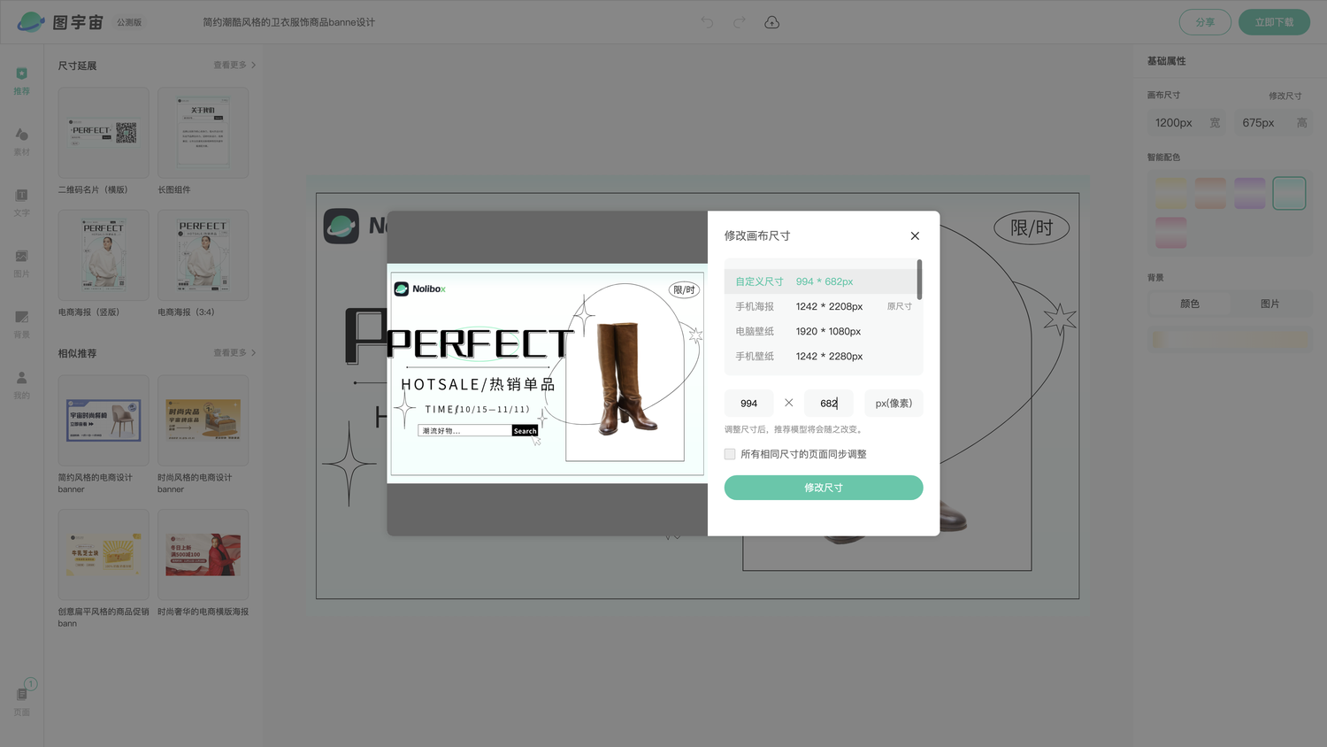Click the 修改尺寸 confirm button
Image resolution: width=1327 pixels, height=747 pixels.
(x=824, y=488)
